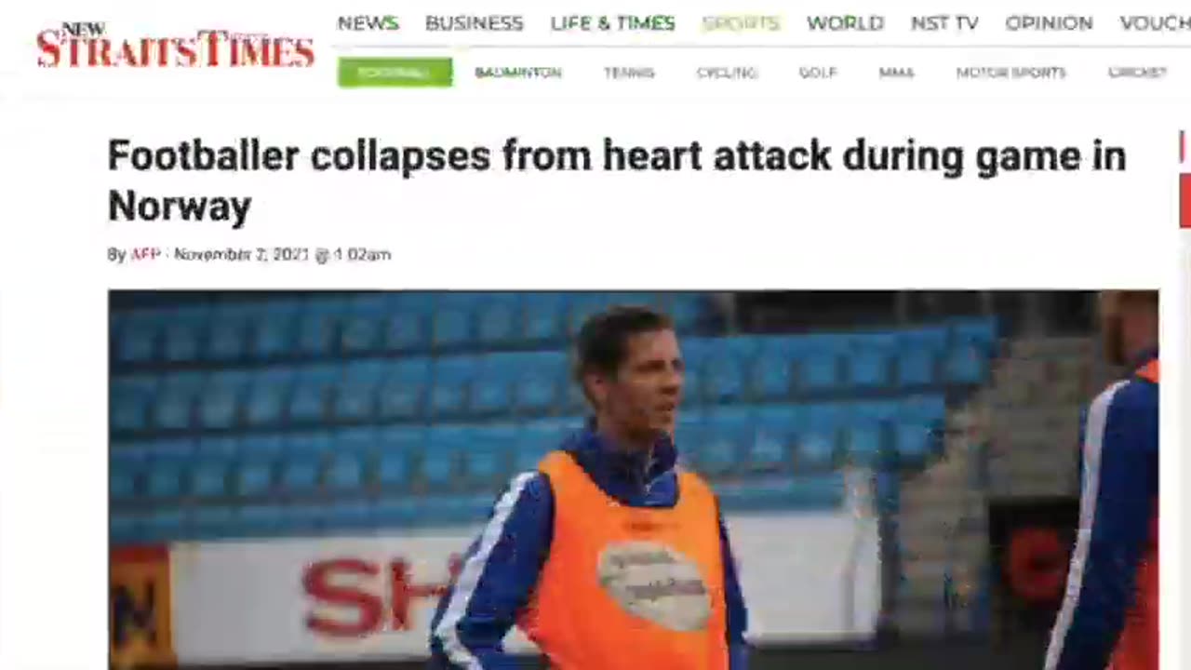
Task: Select the CYCLING sub-section
Action: point(727,73)
